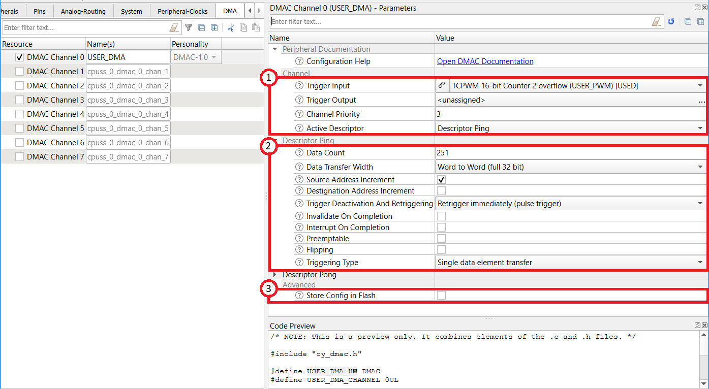Image resolution: width=709 pixels, height=389 pixels.
Task: Switch to the System tab
Action: [132, 11]
